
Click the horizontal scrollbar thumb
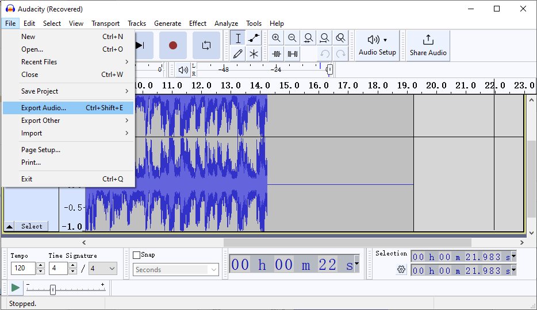point(347,242)
